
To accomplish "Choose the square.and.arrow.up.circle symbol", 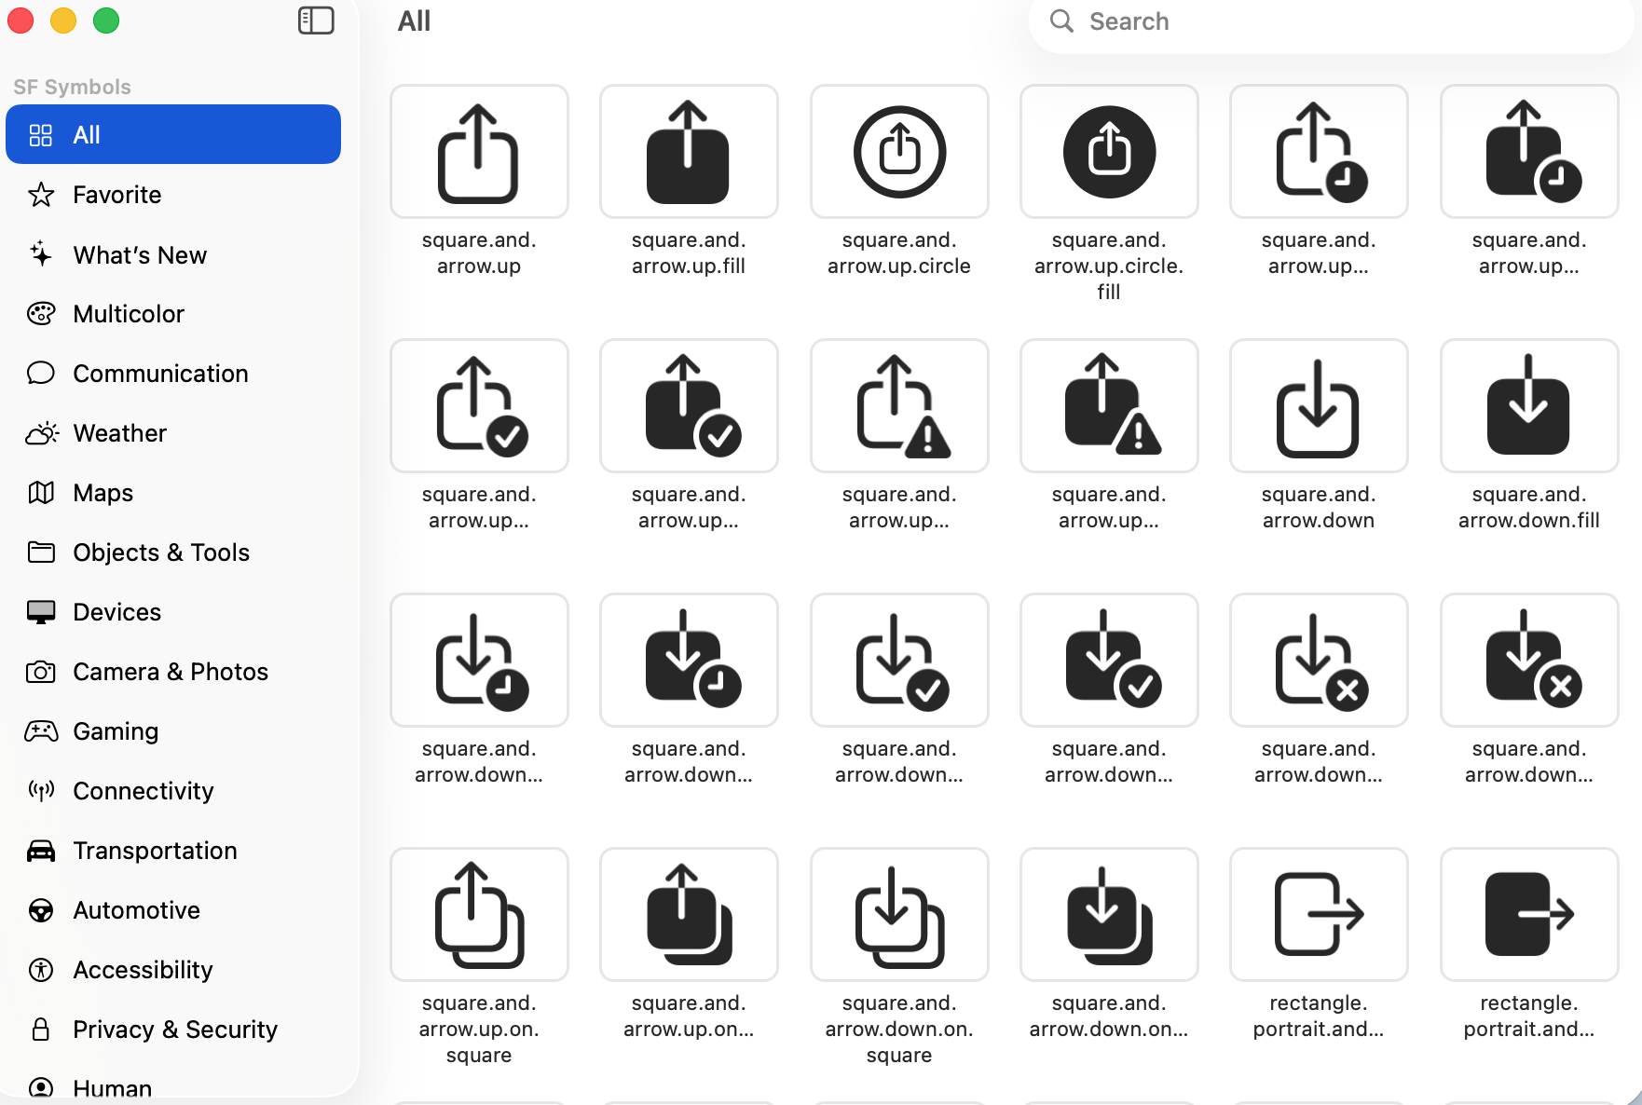I will 899,152.
